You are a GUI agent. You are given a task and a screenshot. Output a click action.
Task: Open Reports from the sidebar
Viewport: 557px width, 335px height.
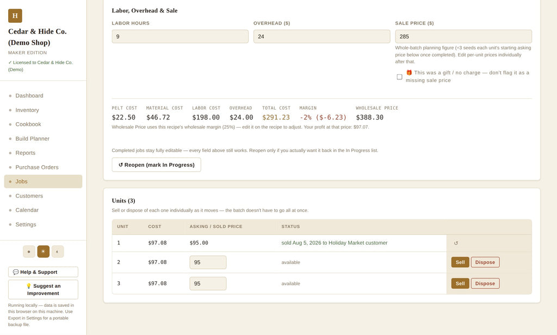pyautogui.click(x=43, y=153)
